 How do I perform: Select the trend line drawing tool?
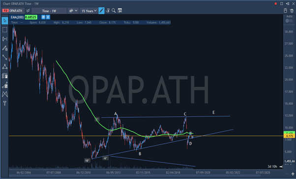click(5, 57)
